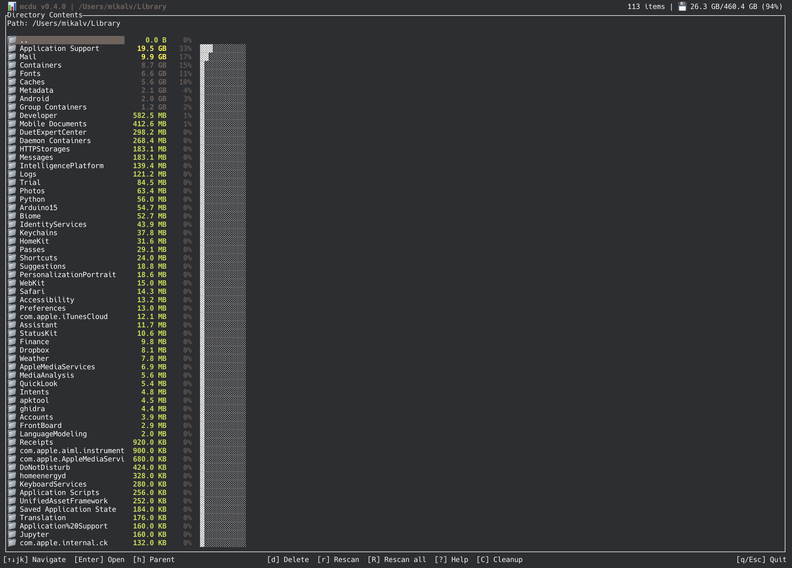Image resolution: width=792 pixels, height=568 pixels.
Task: Click the mcdu logo icon in title bar
Action: coord(13,6)
